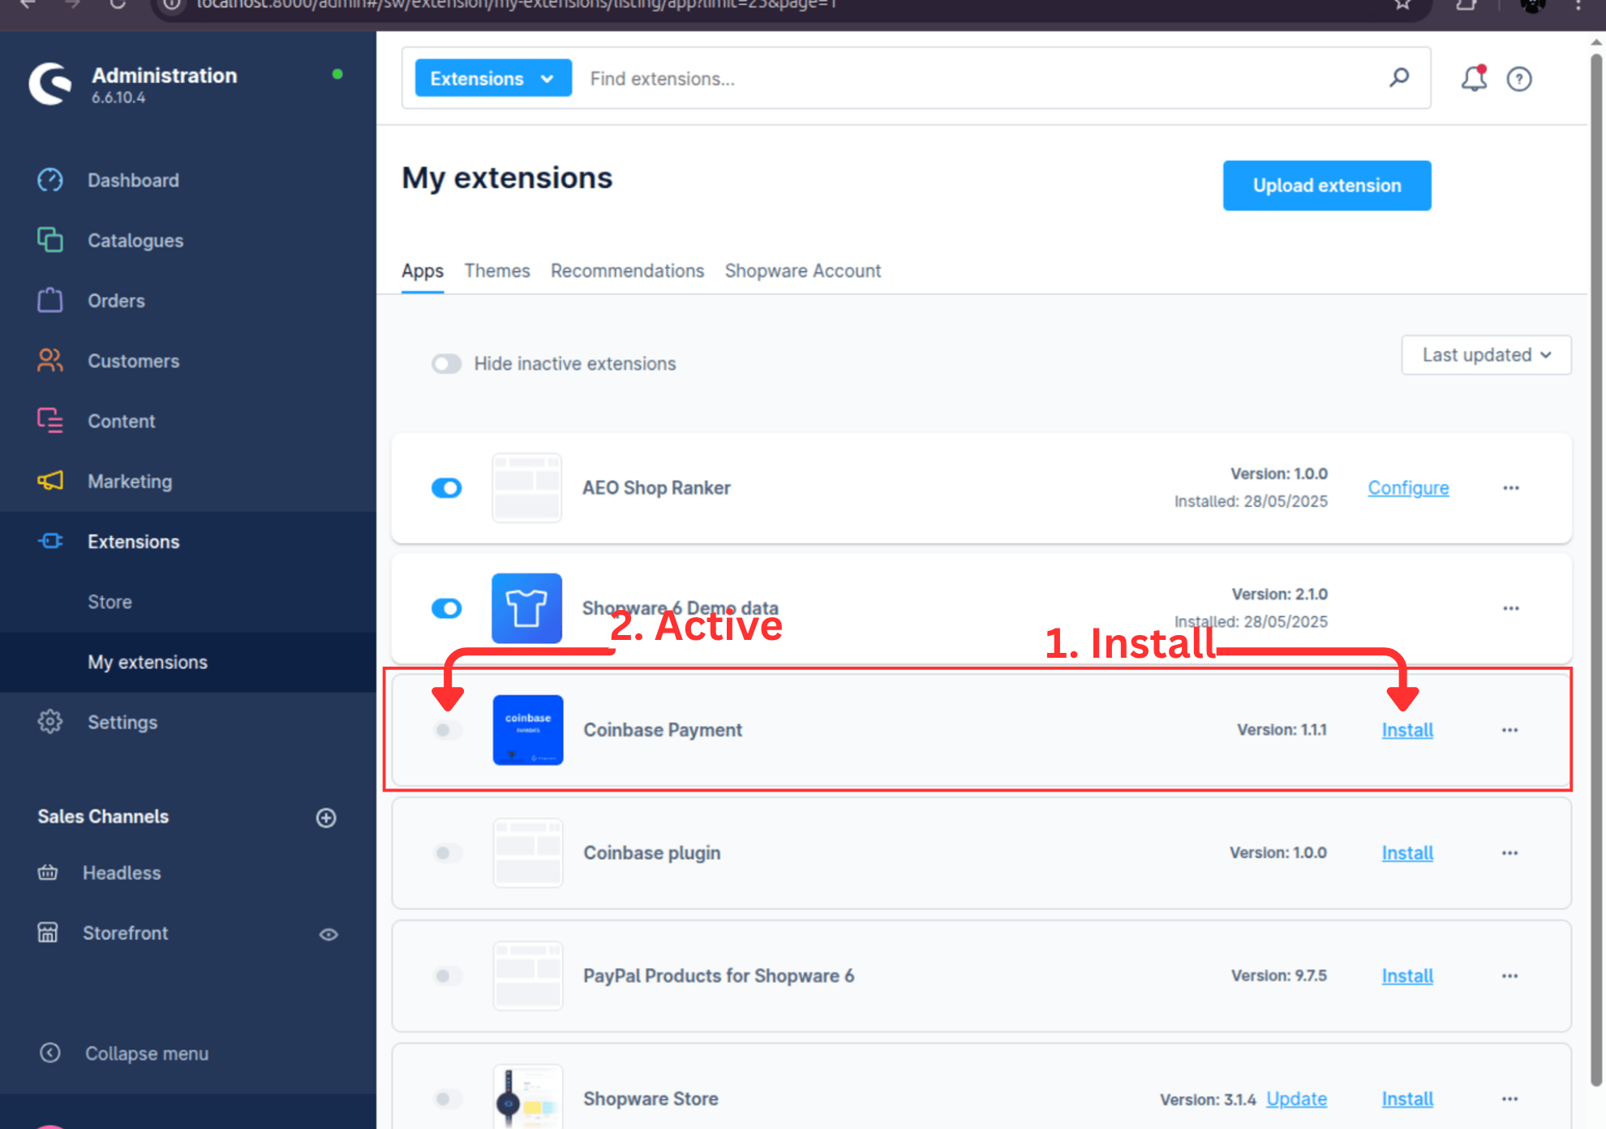The width and height of the screenshot is (1606, 1129).
Task: Activate the Coinbase Payment toggle
Action: point(448,730)
